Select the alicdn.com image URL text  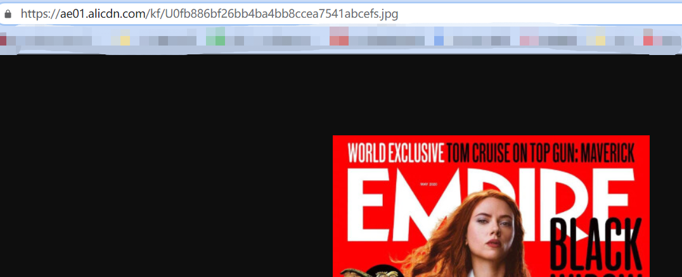tap(209, 14)
